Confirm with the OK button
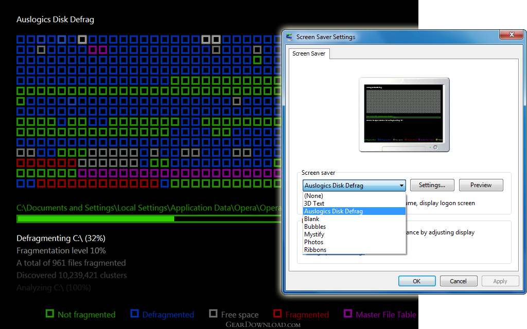This screenshot has width=527, height=329. [417, 281]
